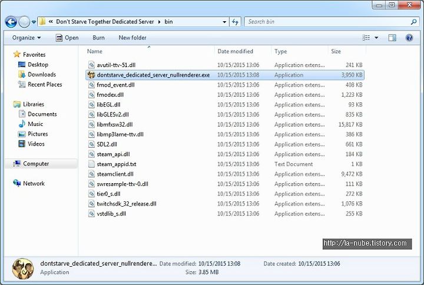Toggle the preview pane button
The height and width of the screenshot is (285, 424).
point(392,38)
